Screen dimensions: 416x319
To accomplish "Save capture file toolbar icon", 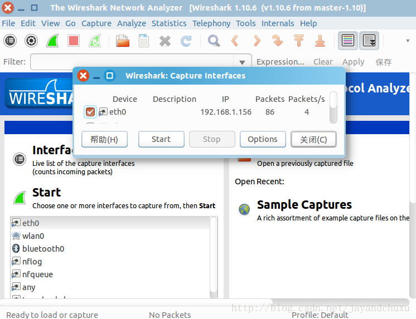I will (143, 41).
